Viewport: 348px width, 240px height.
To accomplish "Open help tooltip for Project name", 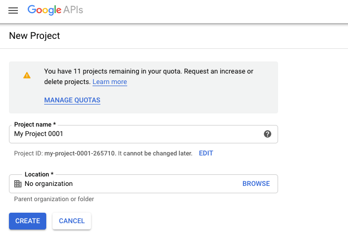I will point(267,134).
